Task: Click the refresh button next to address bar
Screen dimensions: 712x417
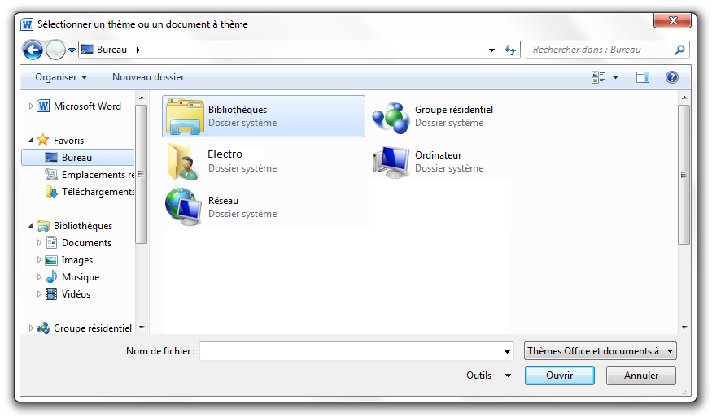Action: 510,50
